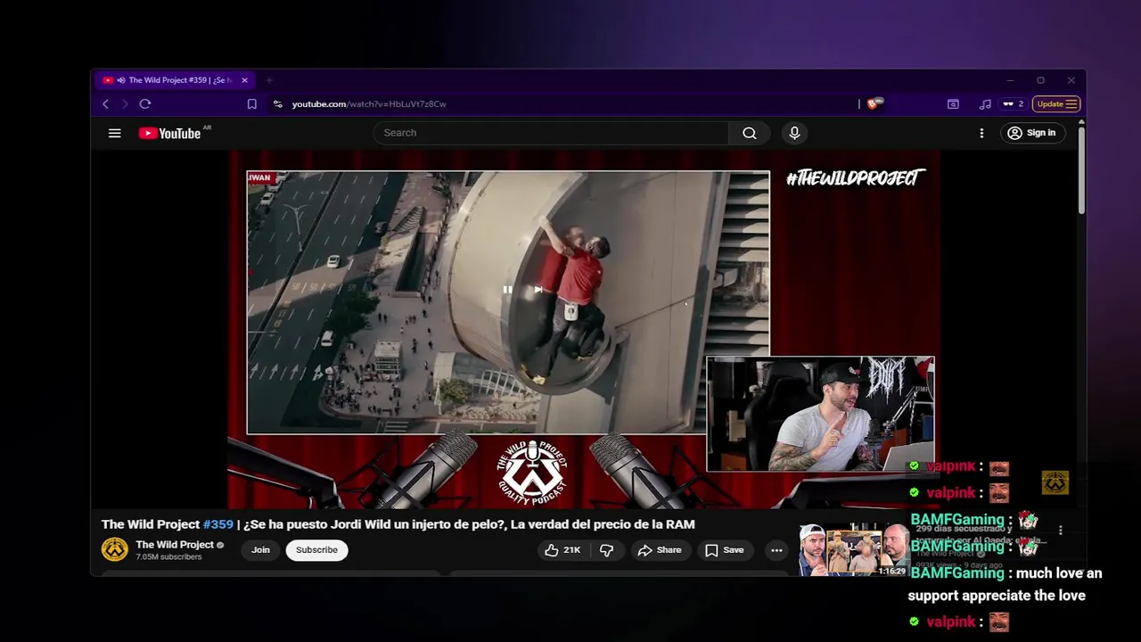
Task: Skip to next video overlay button
Action: [x=538, y=289]
